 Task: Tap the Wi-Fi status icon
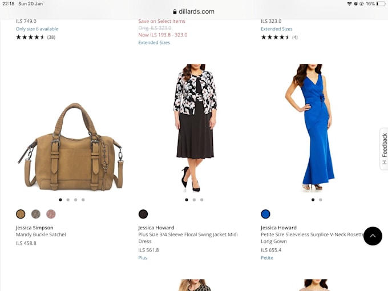pyautogui.click(x=349, y=4)
